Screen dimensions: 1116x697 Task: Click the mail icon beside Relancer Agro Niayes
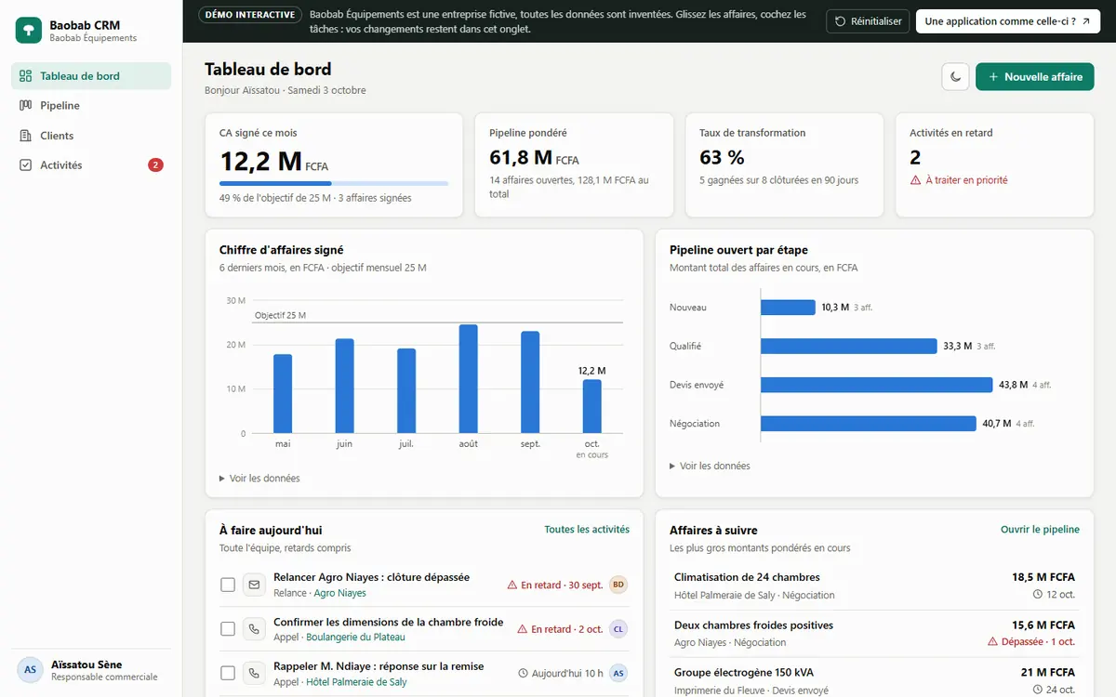(254, 585)
